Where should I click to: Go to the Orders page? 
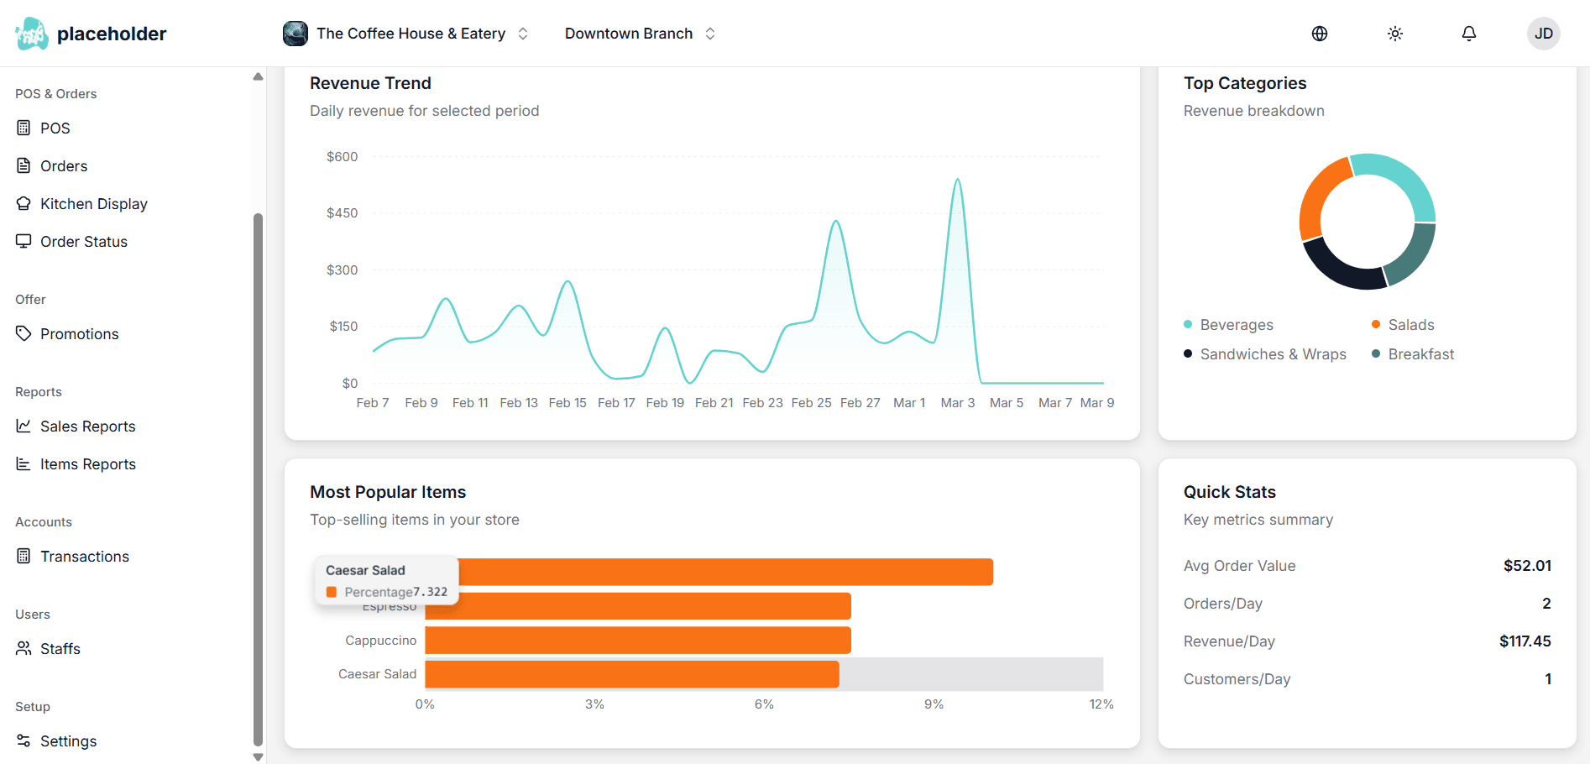pyautogui.click(x=64, y=166)
